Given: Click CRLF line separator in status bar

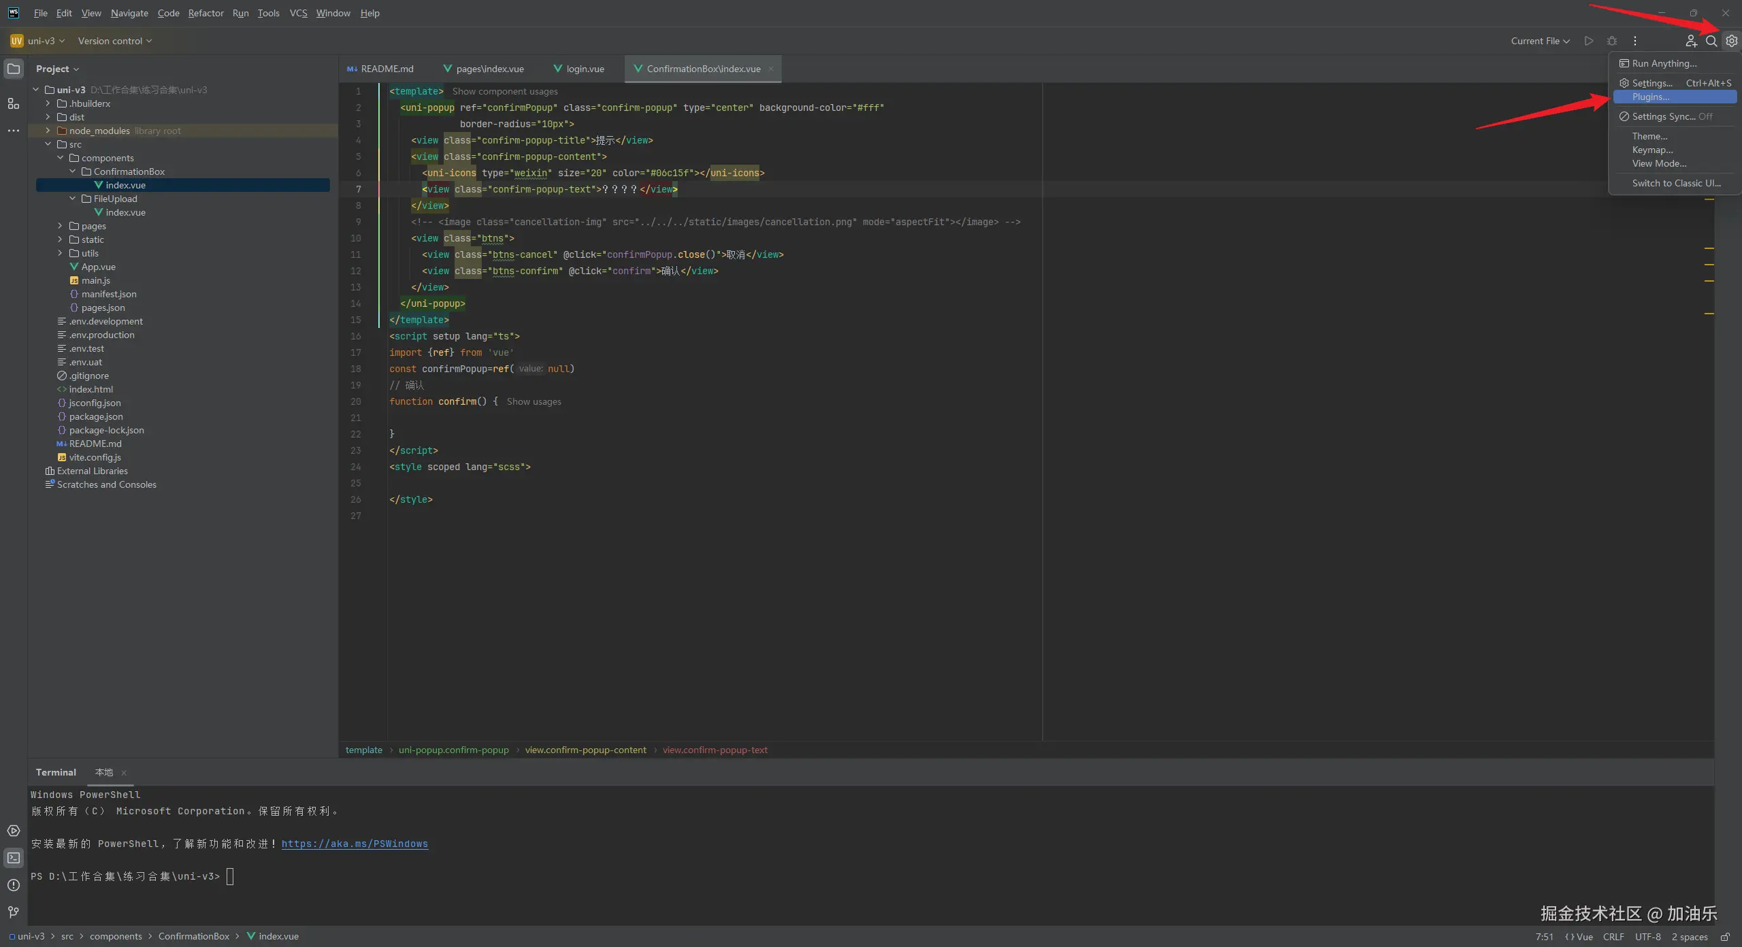Looking at the screenshot, I should coord(1613,937).
